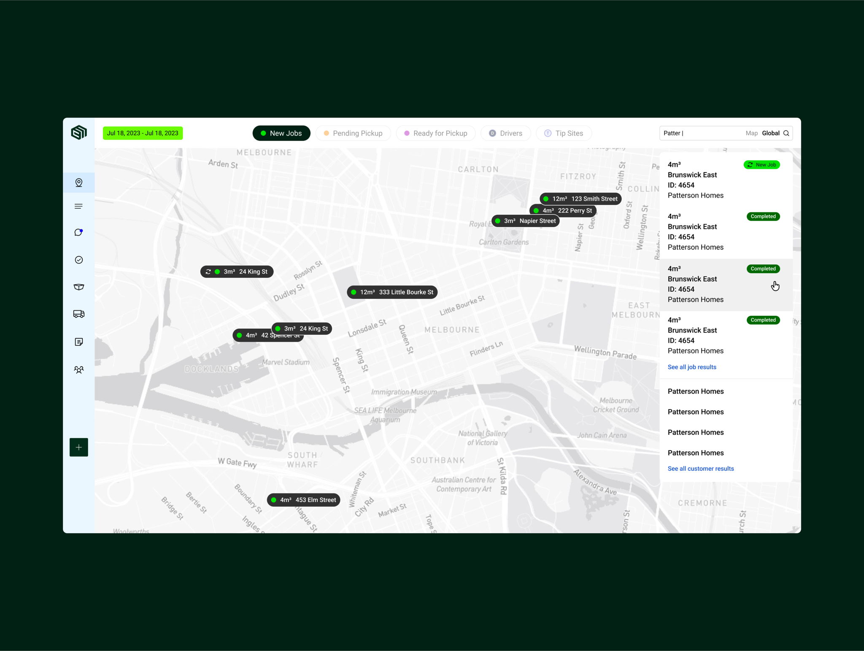Click the 12m³ 123 Smith Street map marker
Viewport: 864px width, 651px height.
[580, 199]
